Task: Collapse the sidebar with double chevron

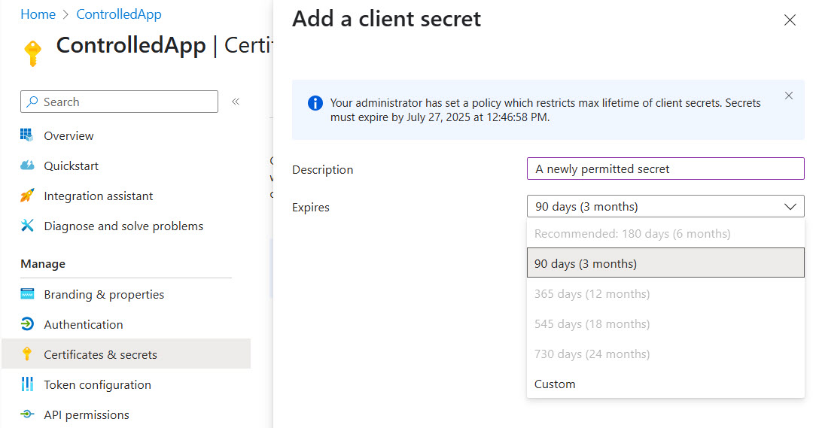Action: (x=236, y=102)
